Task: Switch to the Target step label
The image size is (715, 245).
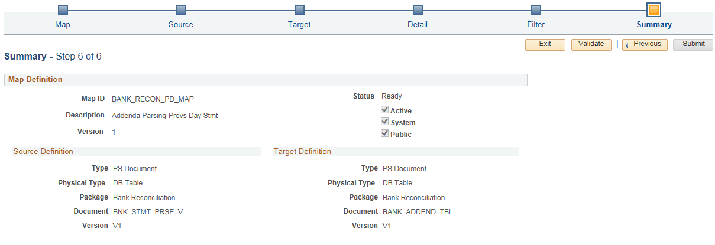Action: point(299,25)
